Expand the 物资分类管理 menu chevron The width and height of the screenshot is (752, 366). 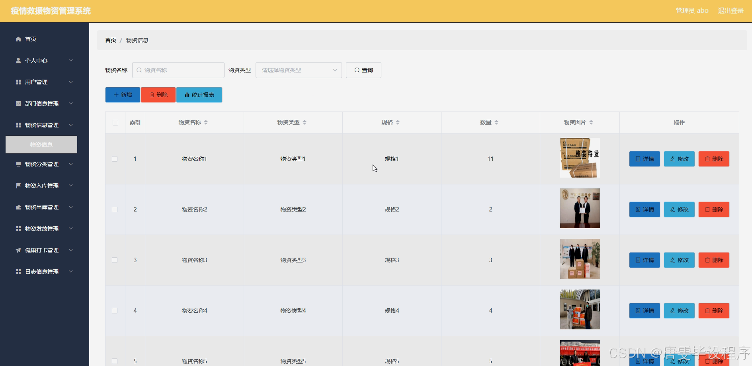[71, 164]
